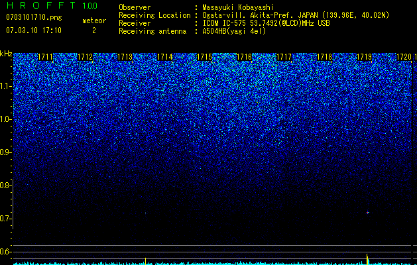The width and height of the screenshot is (417, 265).
Task: Select the file name 0703101710.png
Action: pos(34,18)
